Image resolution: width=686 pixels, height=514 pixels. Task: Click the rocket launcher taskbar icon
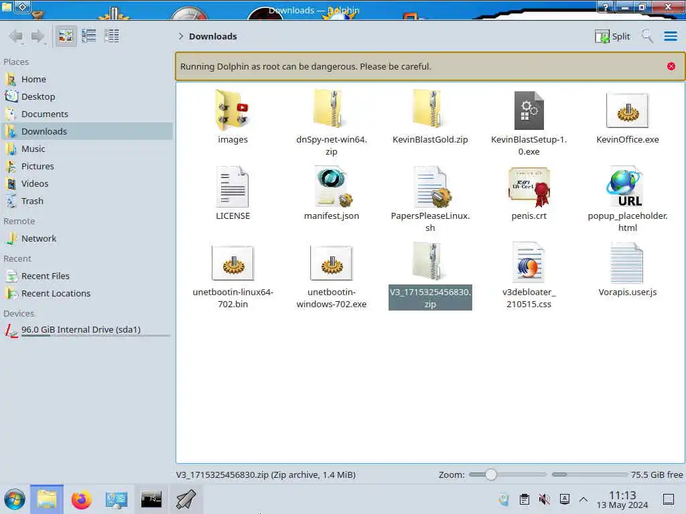click(x=186, y=499)
